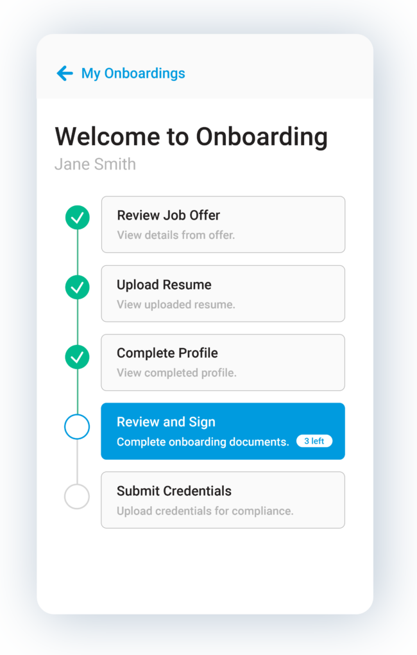417x655 pixels.
Task: Open the Complete Profile step title
Action: point(167,353)
